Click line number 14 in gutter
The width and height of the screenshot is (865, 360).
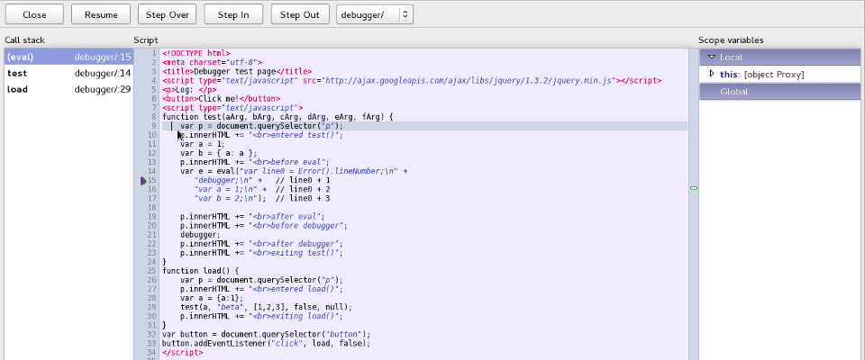tap(152, 172)
